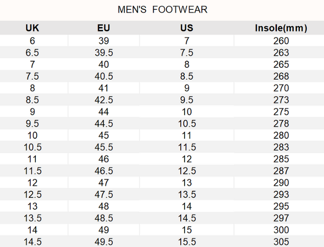
Task: Click UK size 8 cell
Action: (32, 88)
